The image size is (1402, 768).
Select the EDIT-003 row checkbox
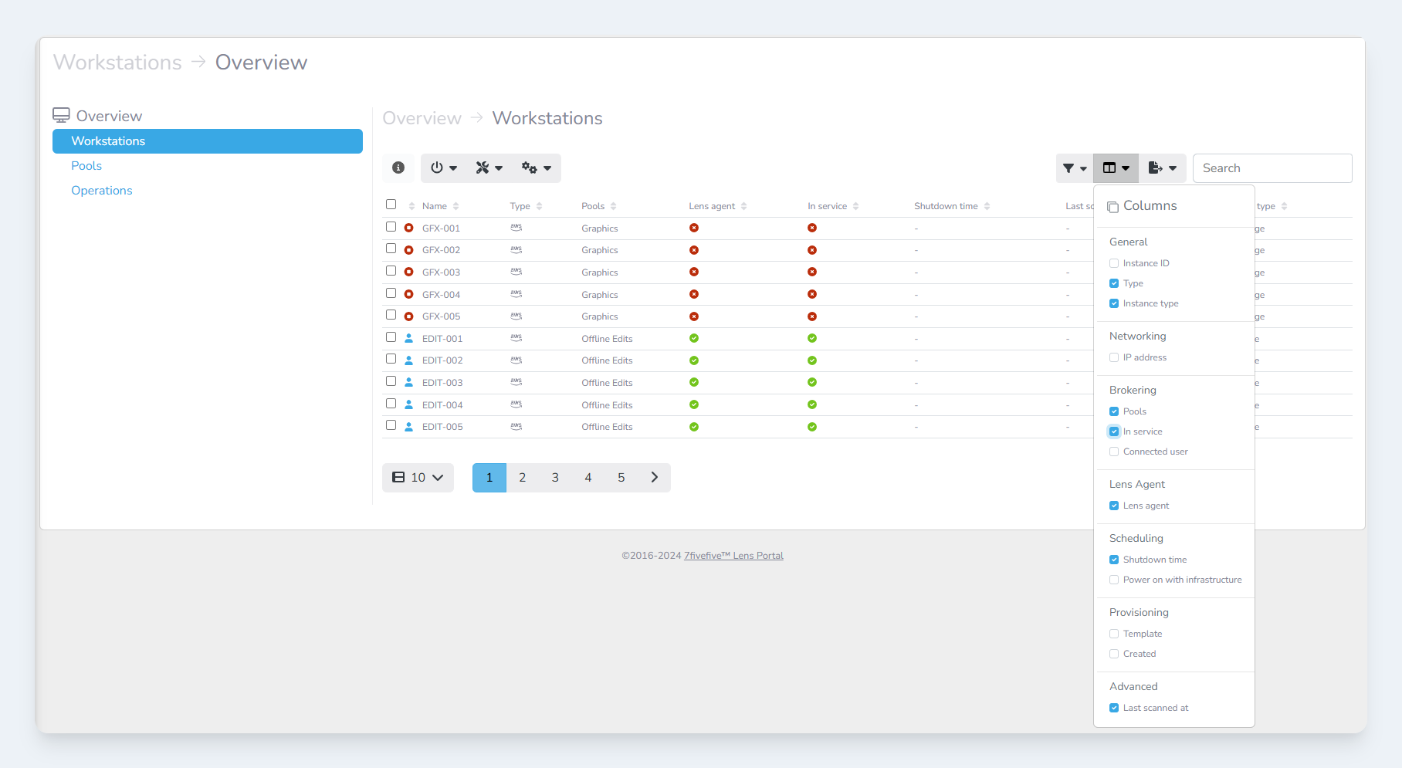[x=391, y=381]
